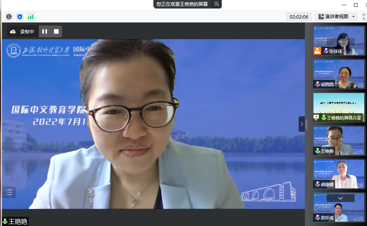Click the 王艳艳 name label below main video

16,221
